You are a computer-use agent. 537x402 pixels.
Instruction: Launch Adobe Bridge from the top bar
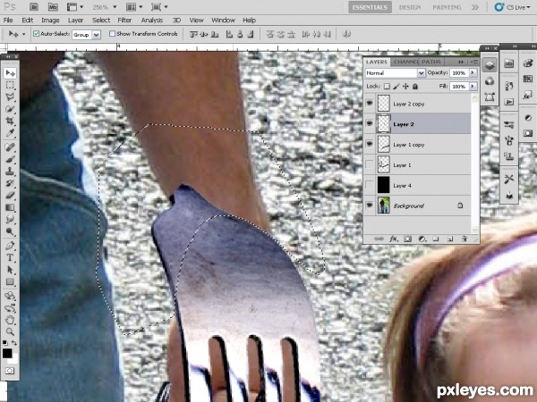34,7
